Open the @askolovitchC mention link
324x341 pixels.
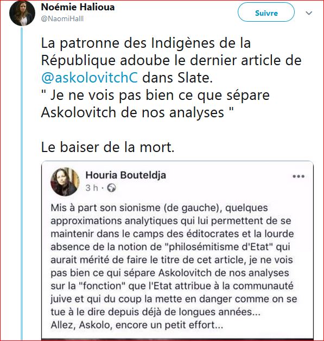[90, 78]
